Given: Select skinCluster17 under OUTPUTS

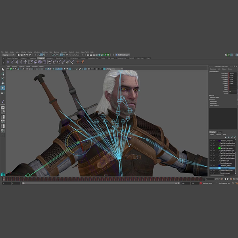Looking at the screenshot, I should click(214, 106).
